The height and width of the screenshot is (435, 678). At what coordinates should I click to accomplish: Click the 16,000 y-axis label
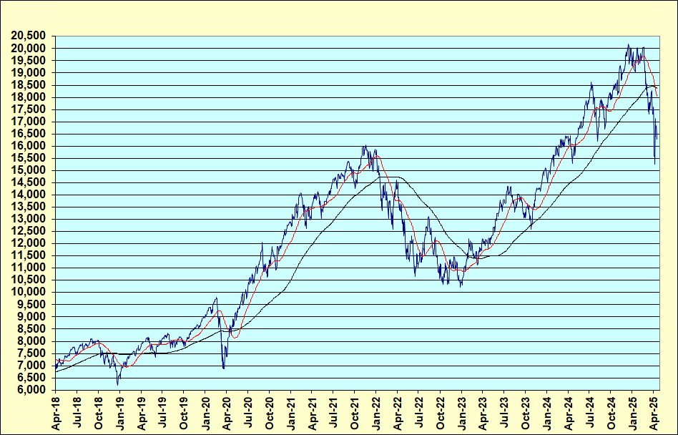[x=28, y=146]
